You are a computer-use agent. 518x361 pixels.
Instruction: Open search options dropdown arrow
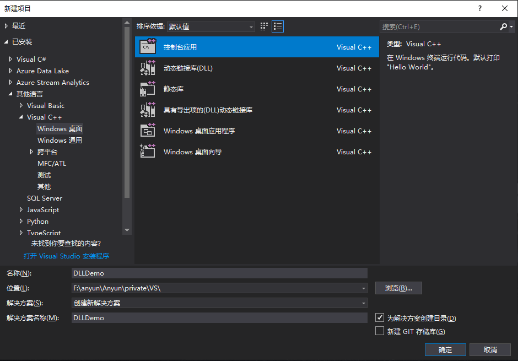click(511, 26)
